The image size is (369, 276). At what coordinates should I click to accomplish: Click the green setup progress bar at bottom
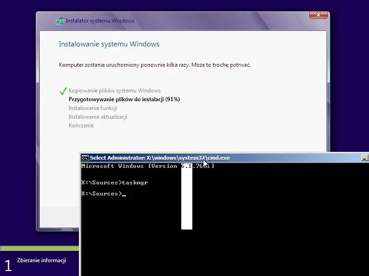(x=40, y=248)
